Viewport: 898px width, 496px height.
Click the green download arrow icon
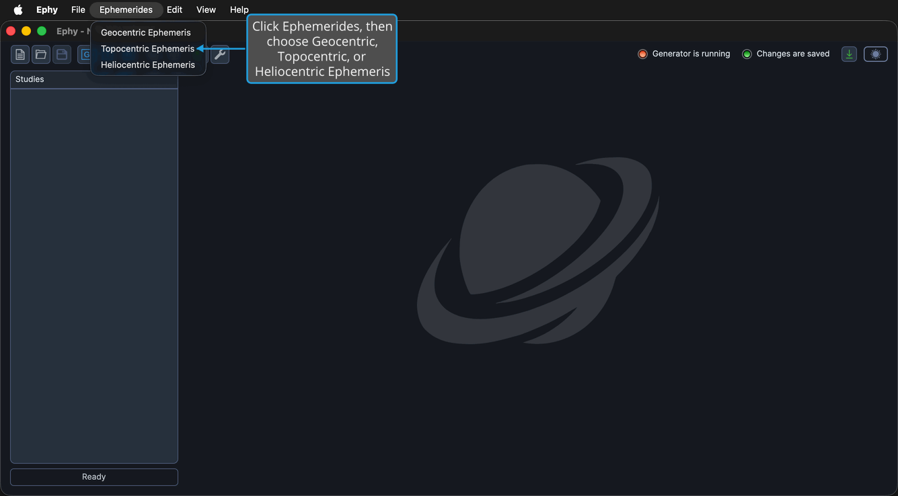click(x=850, y=54)
